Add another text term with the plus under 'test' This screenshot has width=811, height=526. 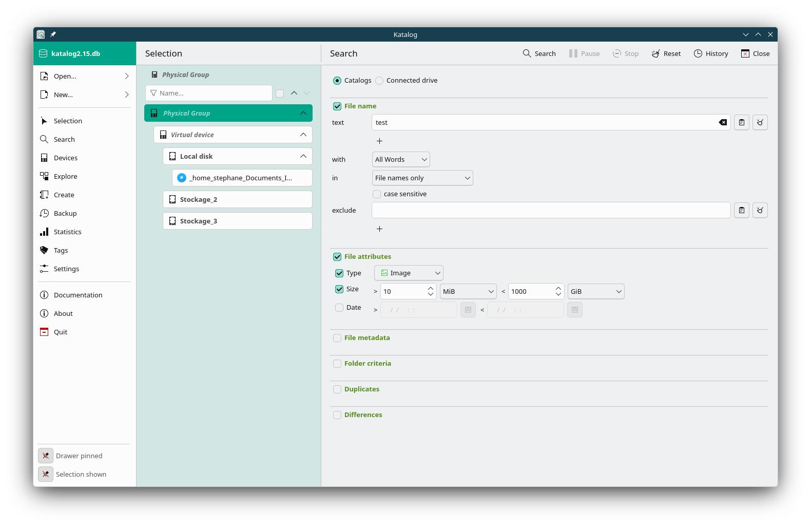click(x=380, y=141)
